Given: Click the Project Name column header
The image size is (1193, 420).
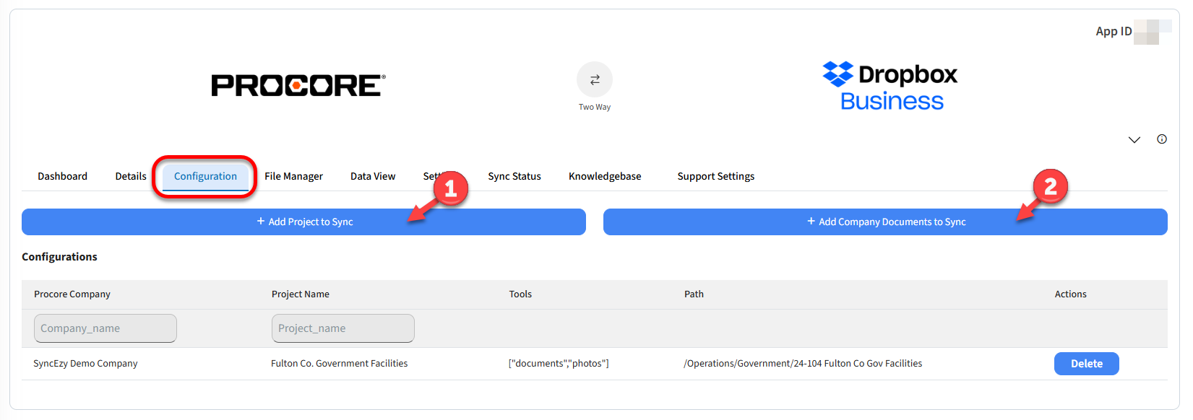Looking at the screenshot, I should click(301, 294).
